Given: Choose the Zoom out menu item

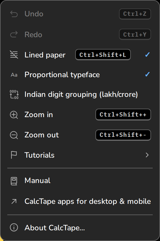Looking at the screenshot, I should point(80,135).
